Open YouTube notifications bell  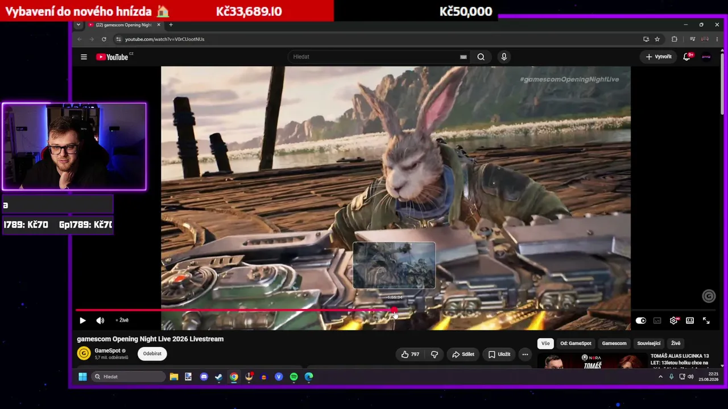[687, 57]
